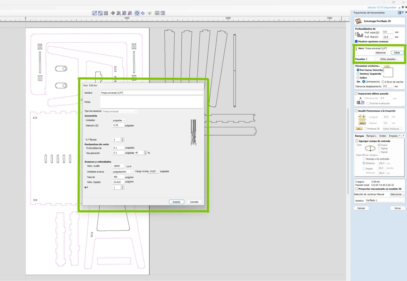
Task: Select Por Fuera/ Derecha radio option
Action: pyautogui.click(x=358, y=70)
